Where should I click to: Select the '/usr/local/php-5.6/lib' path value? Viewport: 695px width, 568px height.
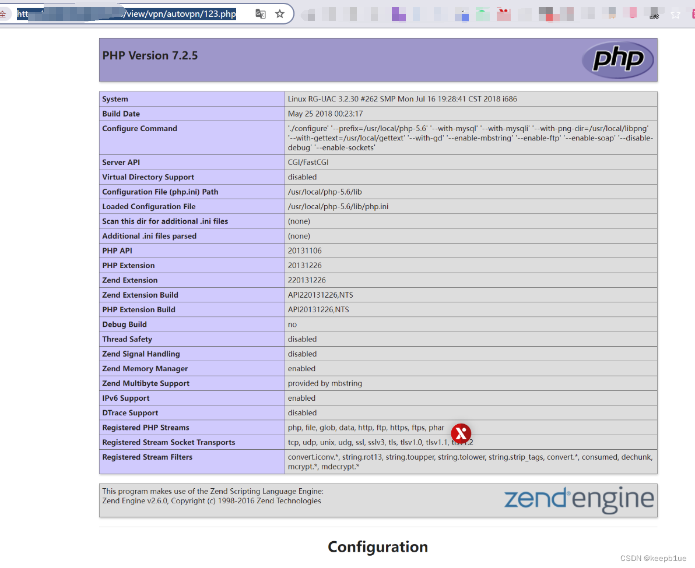[x=325, y=192]
